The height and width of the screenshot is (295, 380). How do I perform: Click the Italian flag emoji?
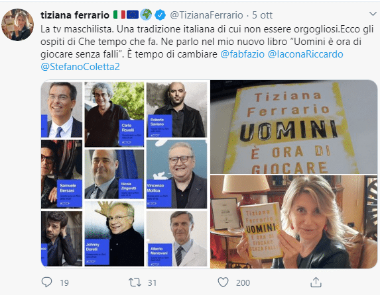point(119,15)
